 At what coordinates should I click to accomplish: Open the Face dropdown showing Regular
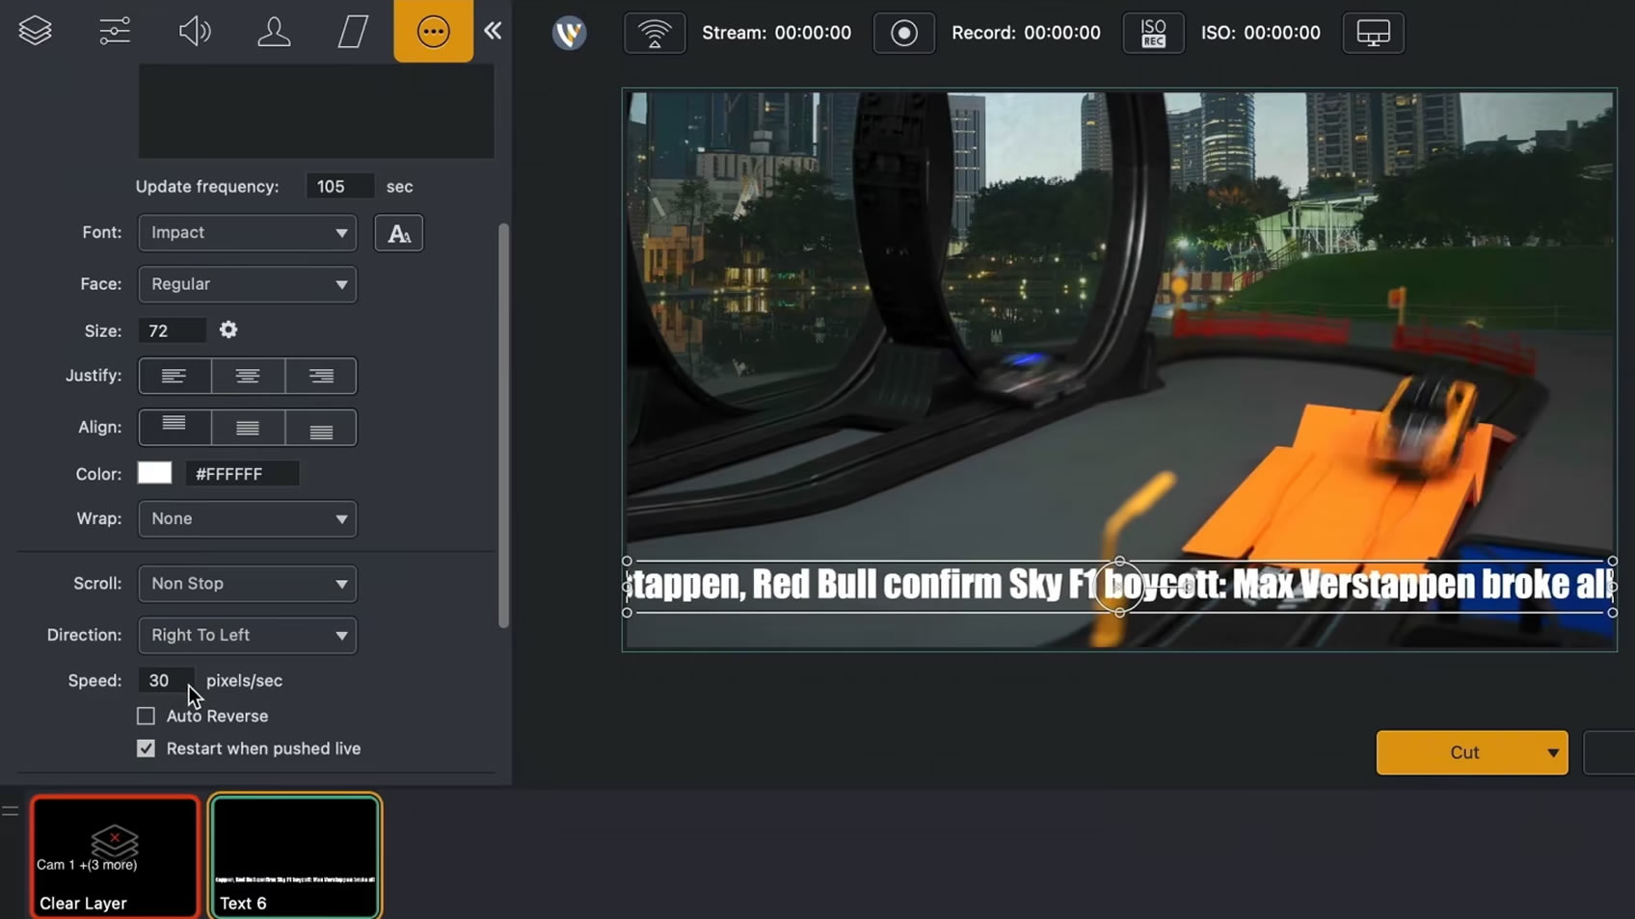click(248, 284)
